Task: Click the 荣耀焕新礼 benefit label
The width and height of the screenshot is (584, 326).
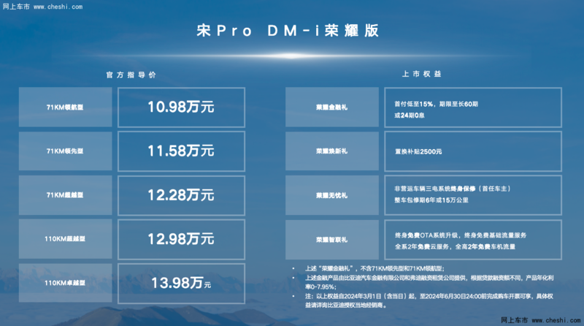Action: click(x=332, y=151)
